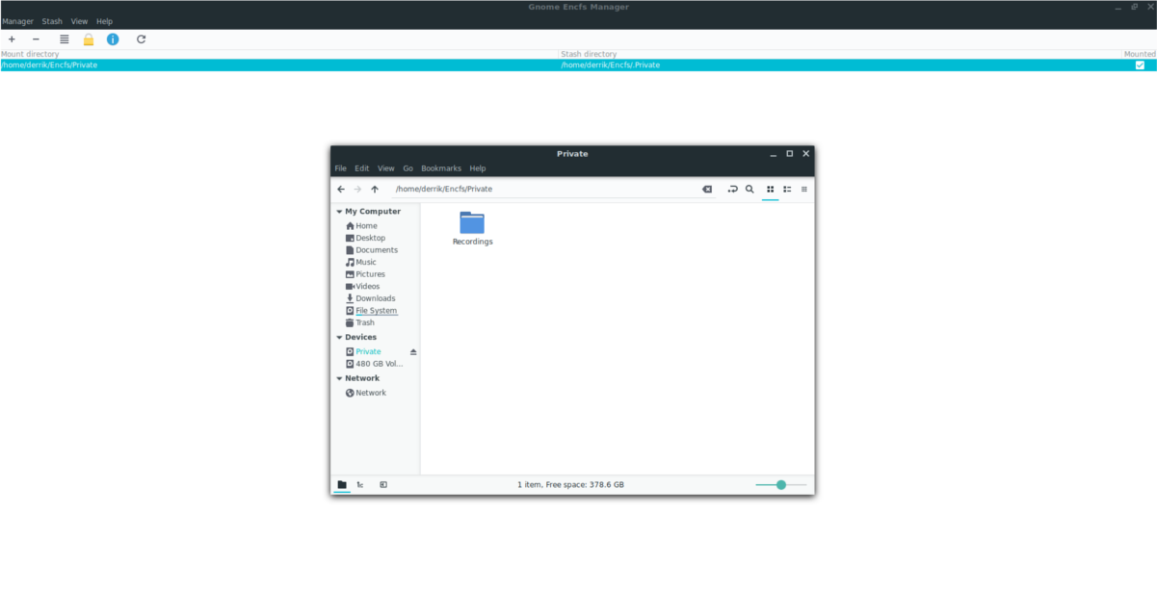
Task: Open the Help menu in Encfs Manager
Action: (x=104, y=21)
